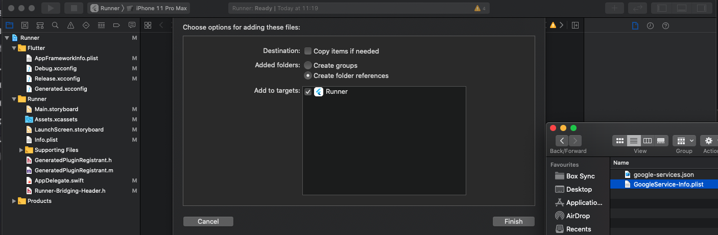
Task: Click the Stop button in Xcode toolbar
Action: [74, 8]
